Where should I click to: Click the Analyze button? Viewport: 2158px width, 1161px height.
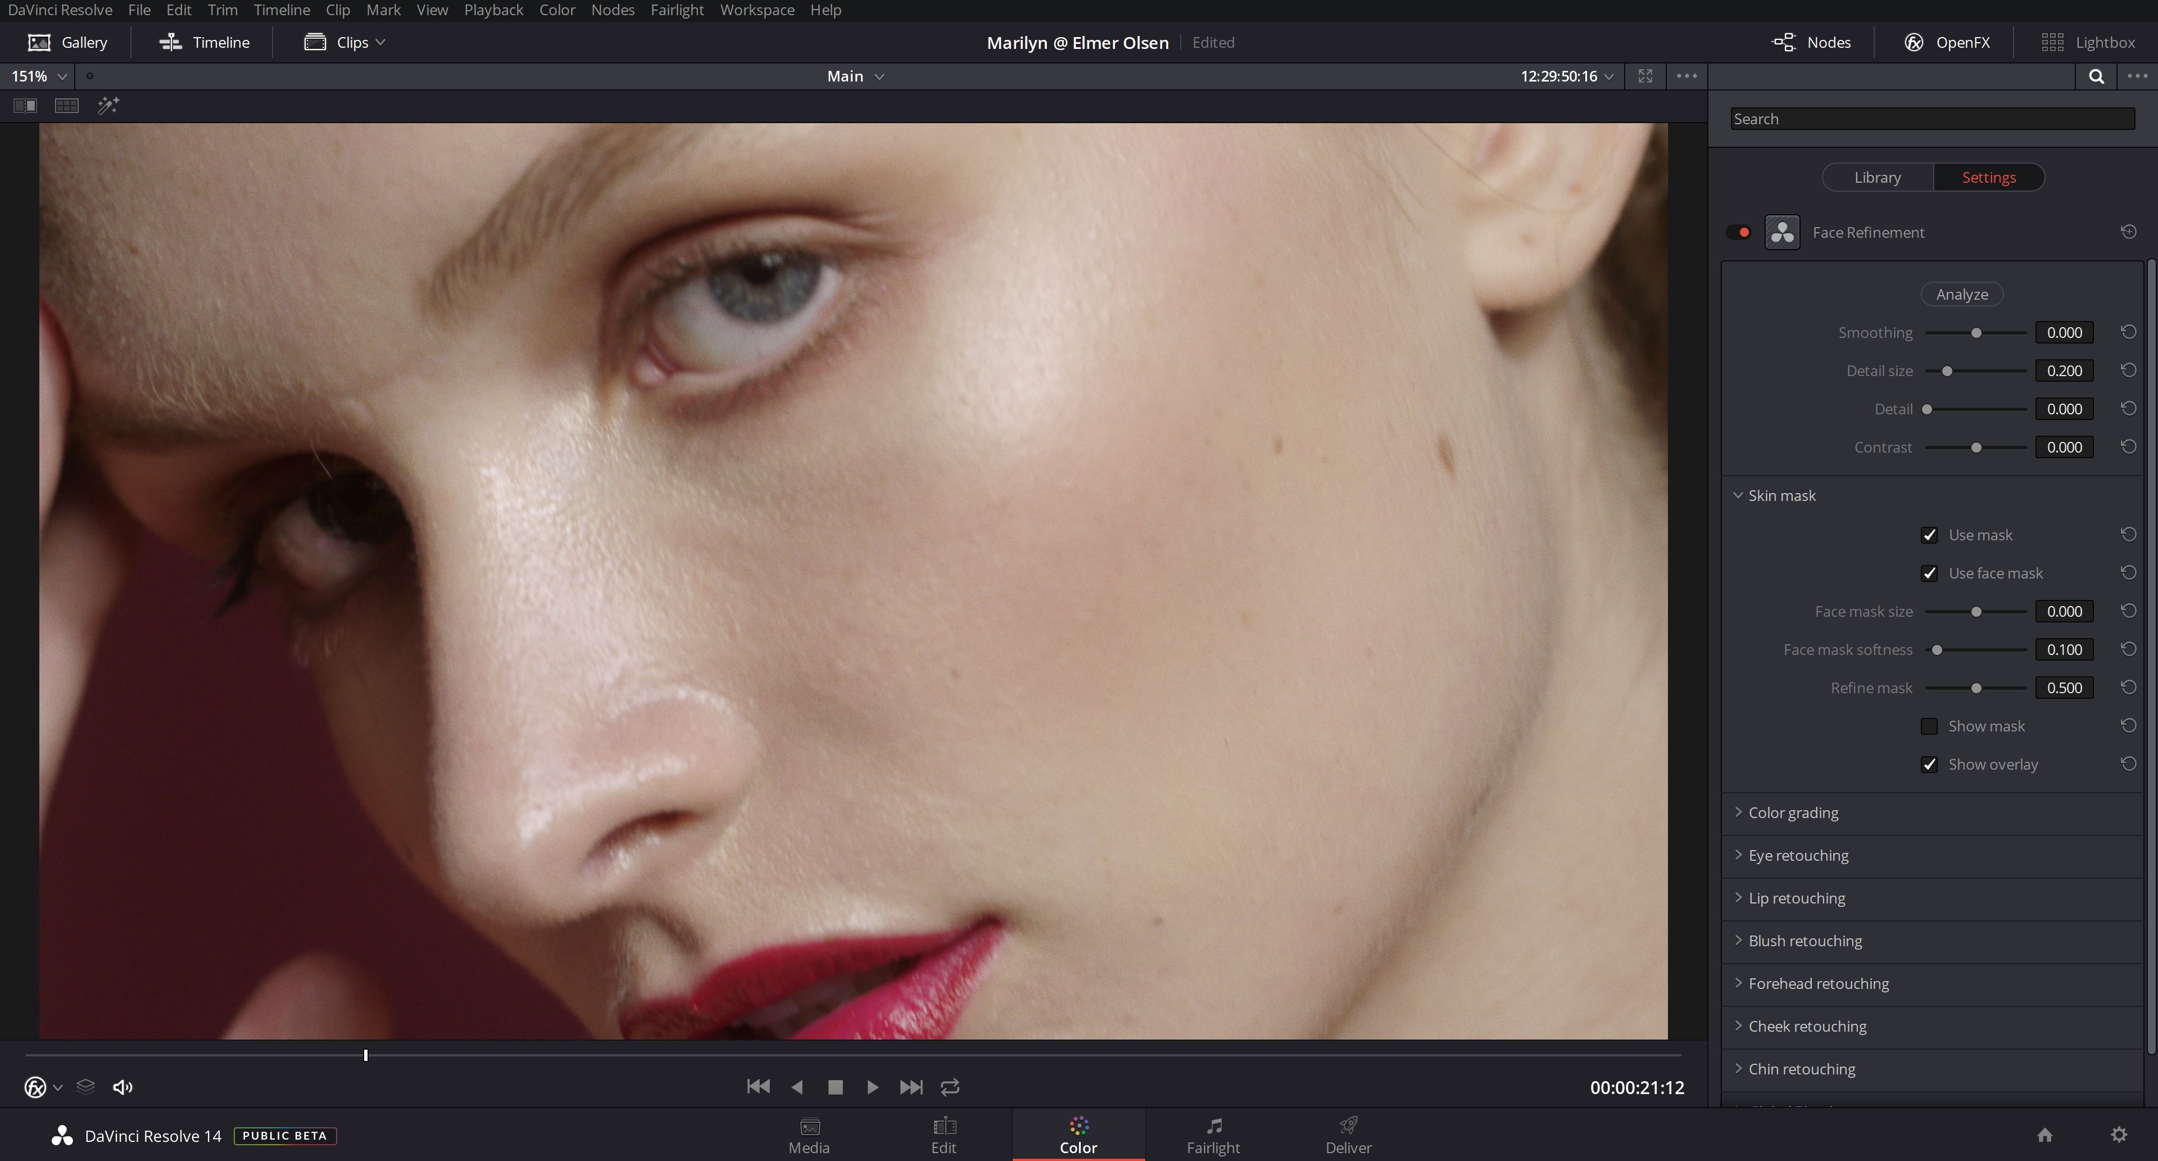(1962, 294)
